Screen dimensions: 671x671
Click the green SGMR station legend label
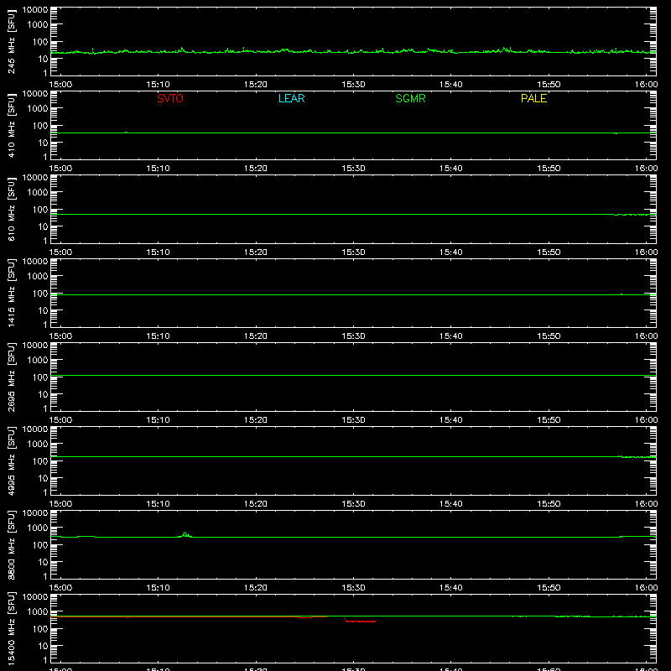click(410, 98)
